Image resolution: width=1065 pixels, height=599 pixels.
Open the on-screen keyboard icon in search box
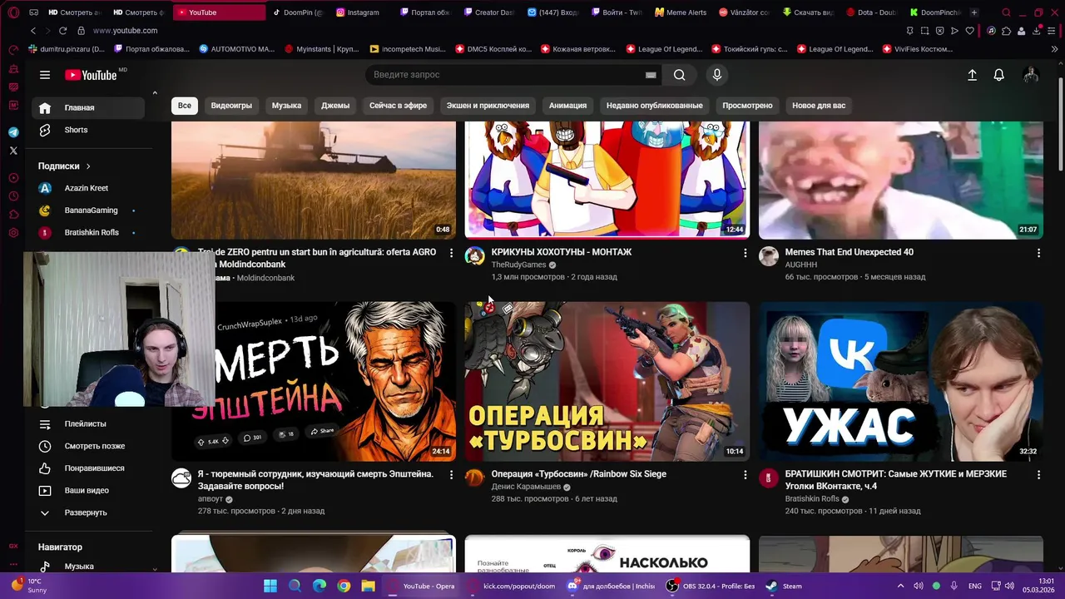[651, 75]
